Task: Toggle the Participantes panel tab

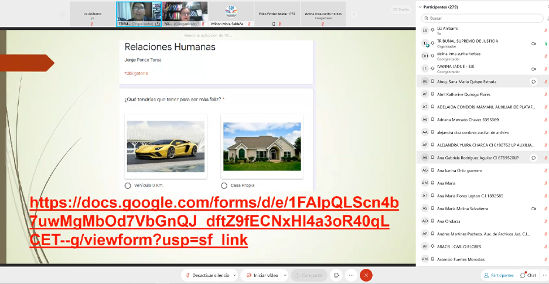Action: click(499, 275)
